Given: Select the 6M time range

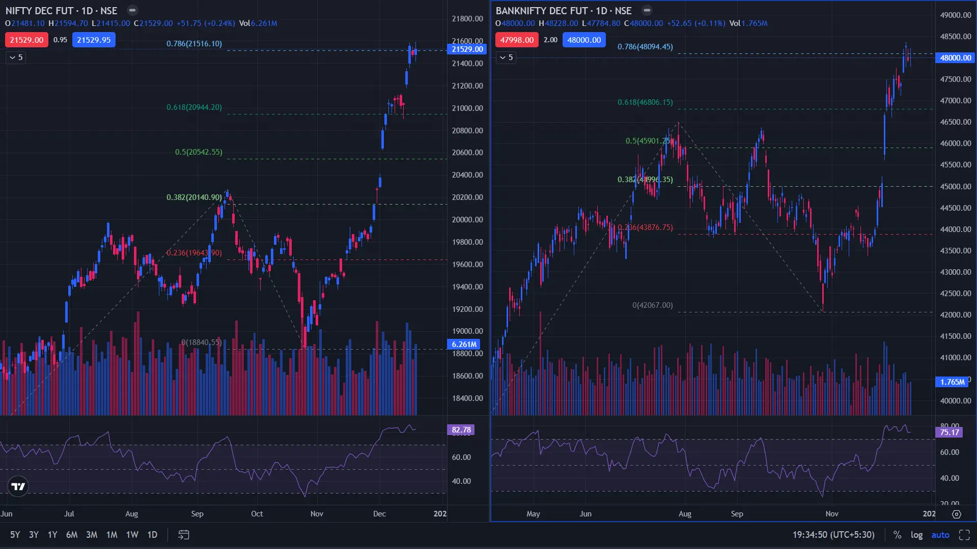Looking at the screenshot, I should [72, 535].
